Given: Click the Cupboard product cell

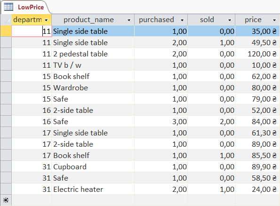Looking at the screenshot, I should coord(93,166).
